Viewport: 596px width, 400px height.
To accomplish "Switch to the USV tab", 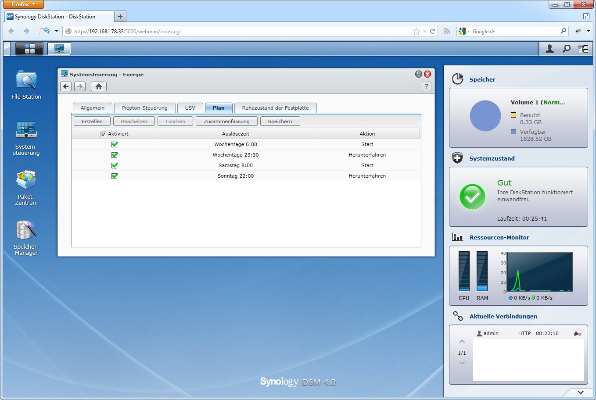I will [x=190, y=108].
